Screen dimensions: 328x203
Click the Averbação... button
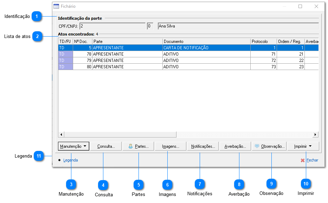point(235,146)
